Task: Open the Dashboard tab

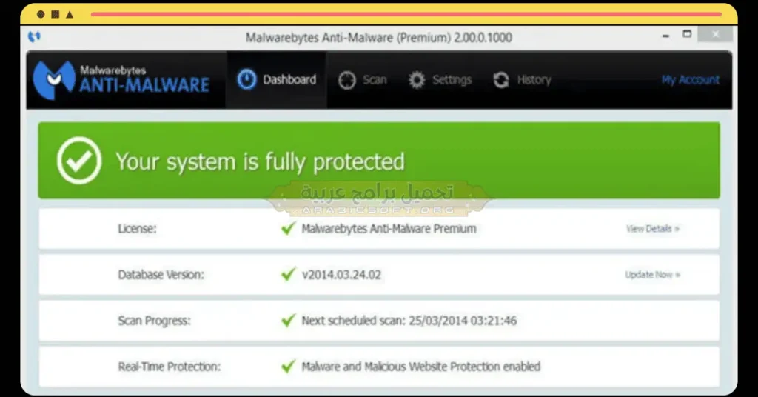Action: (x=277, y=80)
